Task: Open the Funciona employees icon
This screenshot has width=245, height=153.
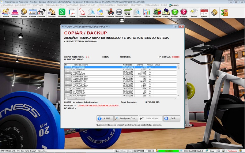Action: tap(51, 13)
